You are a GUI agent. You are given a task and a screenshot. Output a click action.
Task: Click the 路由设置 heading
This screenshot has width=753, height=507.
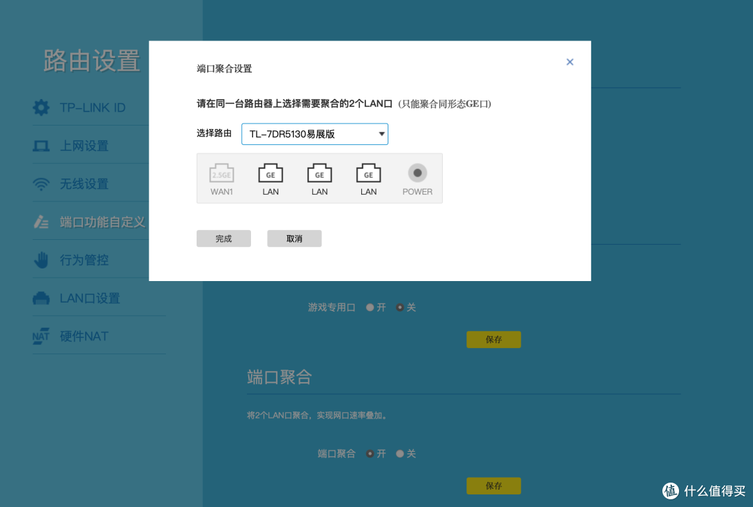(x=92, y=61)
